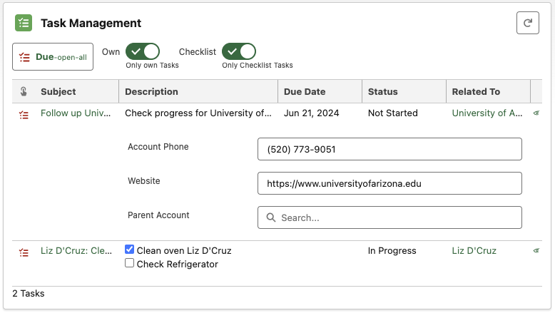This screenshot has width=555, height=313.
Task: Click the refresh button in Task Management
Action: (528, 23)
